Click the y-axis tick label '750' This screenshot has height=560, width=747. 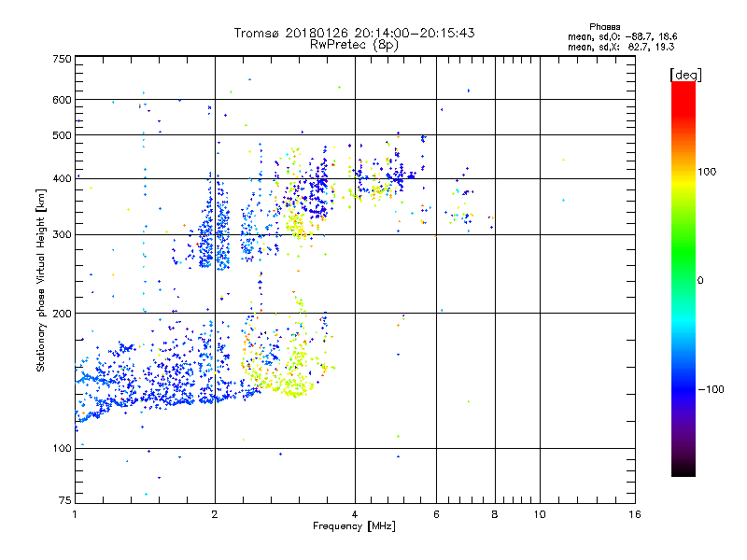[x=63, y=59]
